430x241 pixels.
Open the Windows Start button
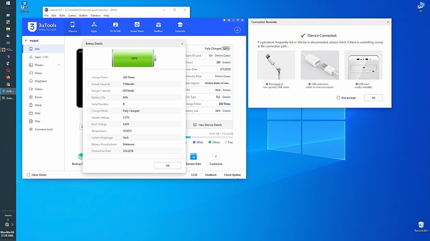click(x=8, y=3)
